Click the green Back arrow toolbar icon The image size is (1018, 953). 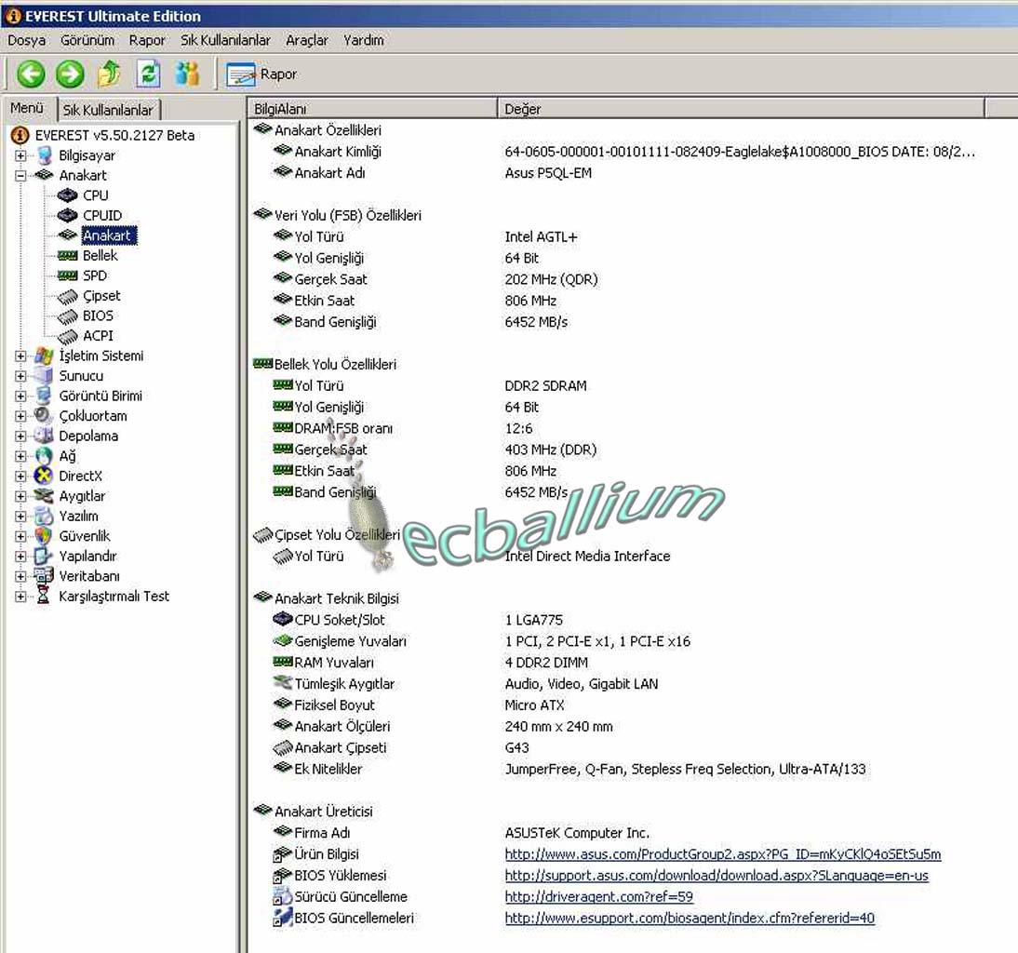click(31, 74)
